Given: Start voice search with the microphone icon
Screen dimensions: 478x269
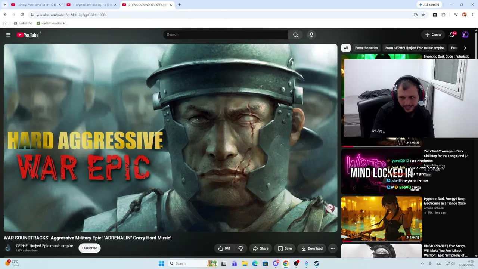Looking at the screenshot, I should point(311,35).
